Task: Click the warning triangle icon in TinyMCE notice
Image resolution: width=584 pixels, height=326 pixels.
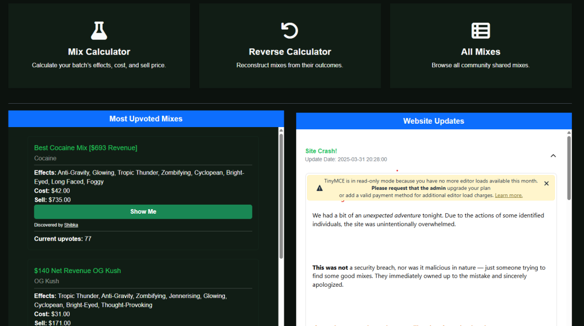Action: [x=319, y=188]
